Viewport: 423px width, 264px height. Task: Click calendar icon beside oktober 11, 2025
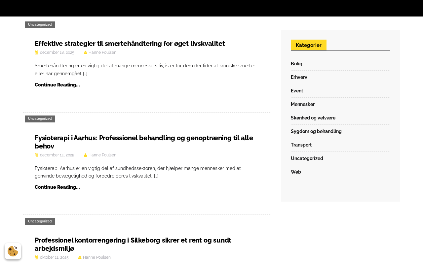36,257
